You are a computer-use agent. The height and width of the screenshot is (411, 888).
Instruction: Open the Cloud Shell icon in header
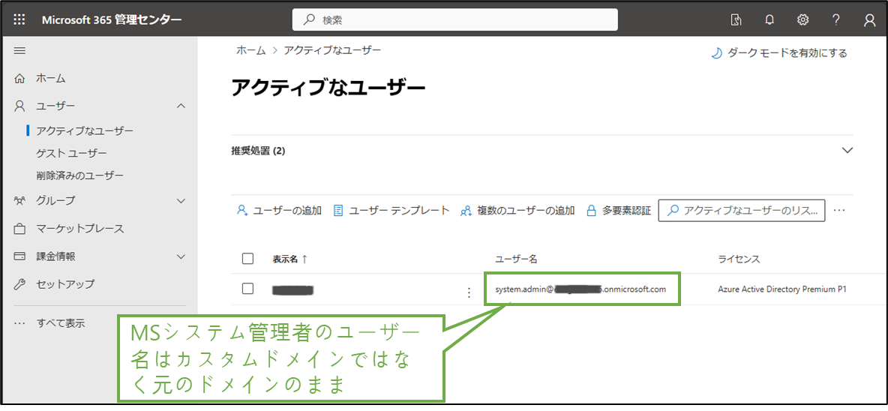coord(736,20)
